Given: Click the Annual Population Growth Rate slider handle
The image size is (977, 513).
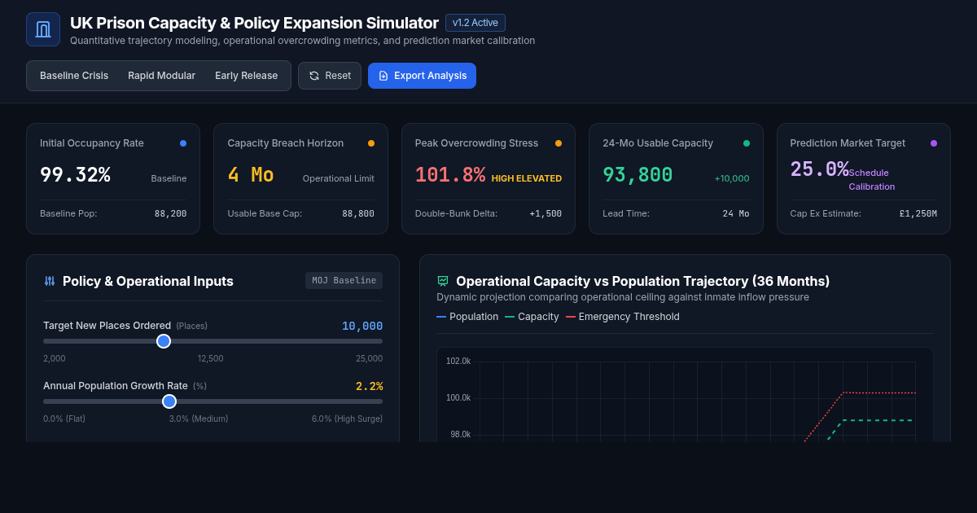Looking at the screenshot, I should (x=169, y=401).
